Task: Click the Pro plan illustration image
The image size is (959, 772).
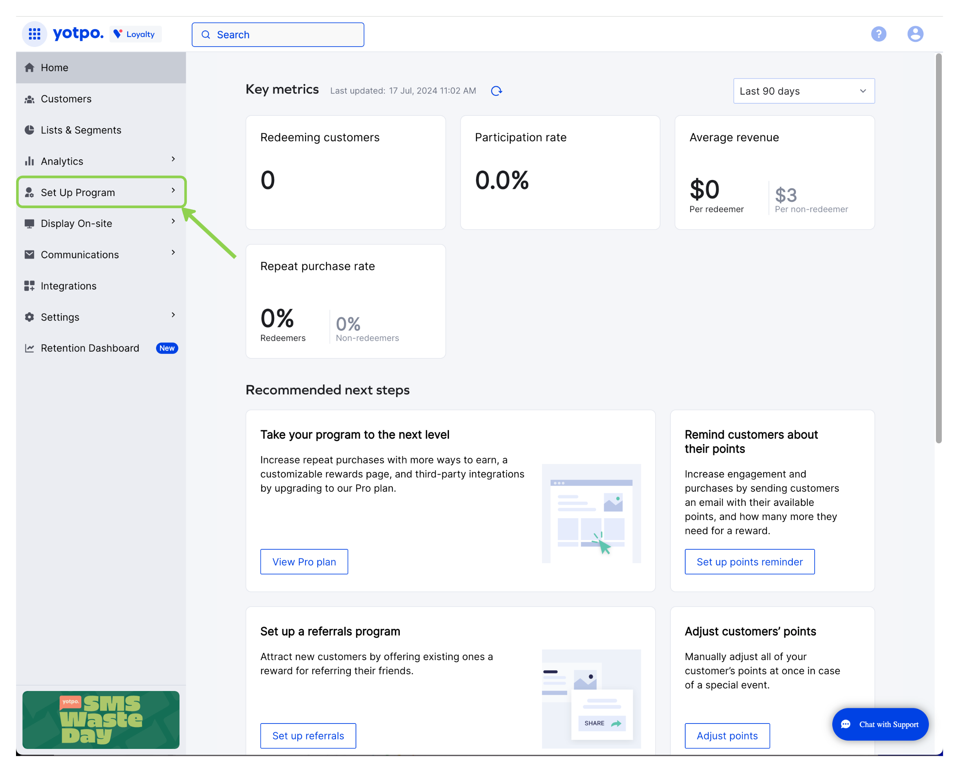Action: point(591,513)
